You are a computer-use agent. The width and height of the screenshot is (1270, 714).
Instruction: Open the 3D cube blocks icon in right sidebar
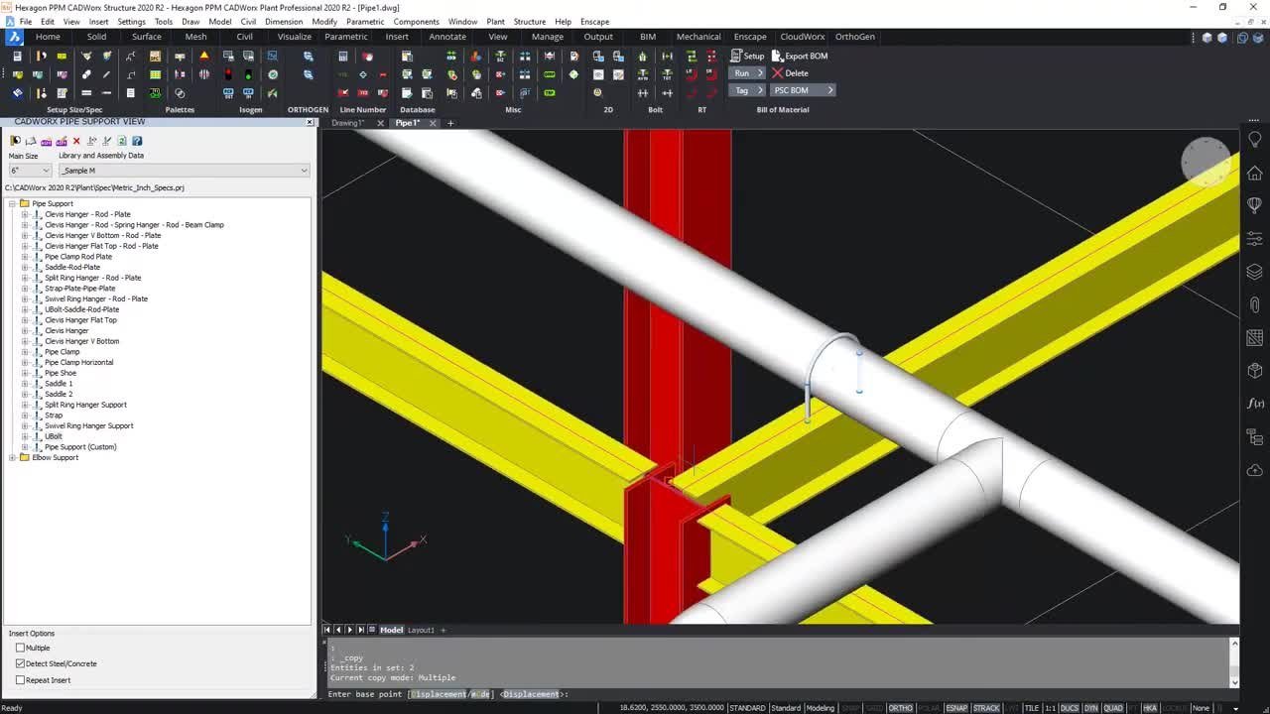[1255, 371]
